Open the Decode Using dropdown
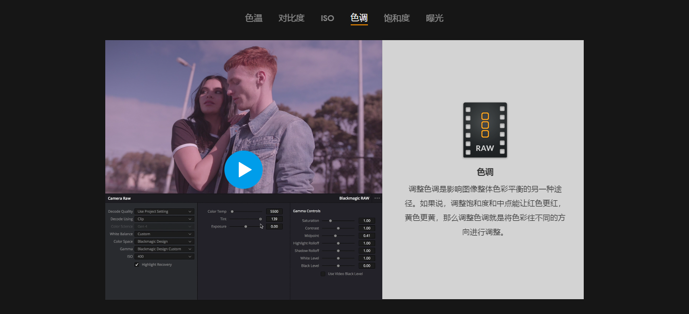 point(164,219)
